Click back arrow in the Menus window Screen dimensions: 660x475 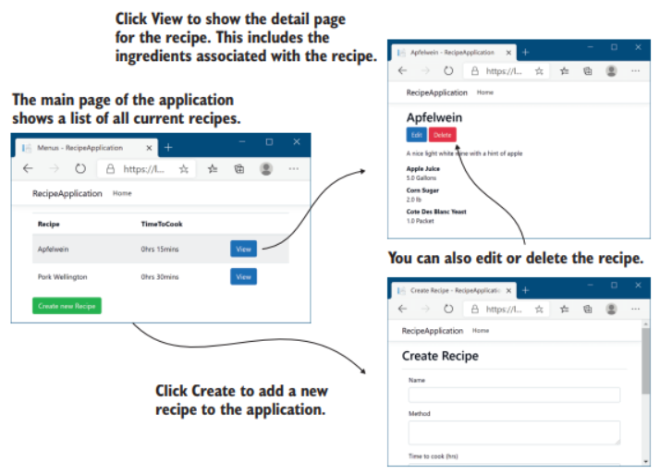pyautogui.click(x=28, y=169)
